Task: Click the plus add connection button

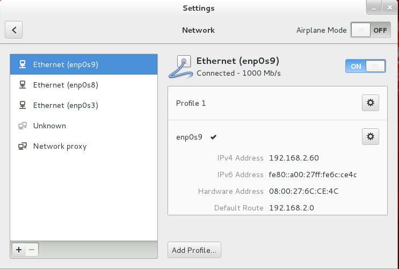Action: tap(19, 250)
